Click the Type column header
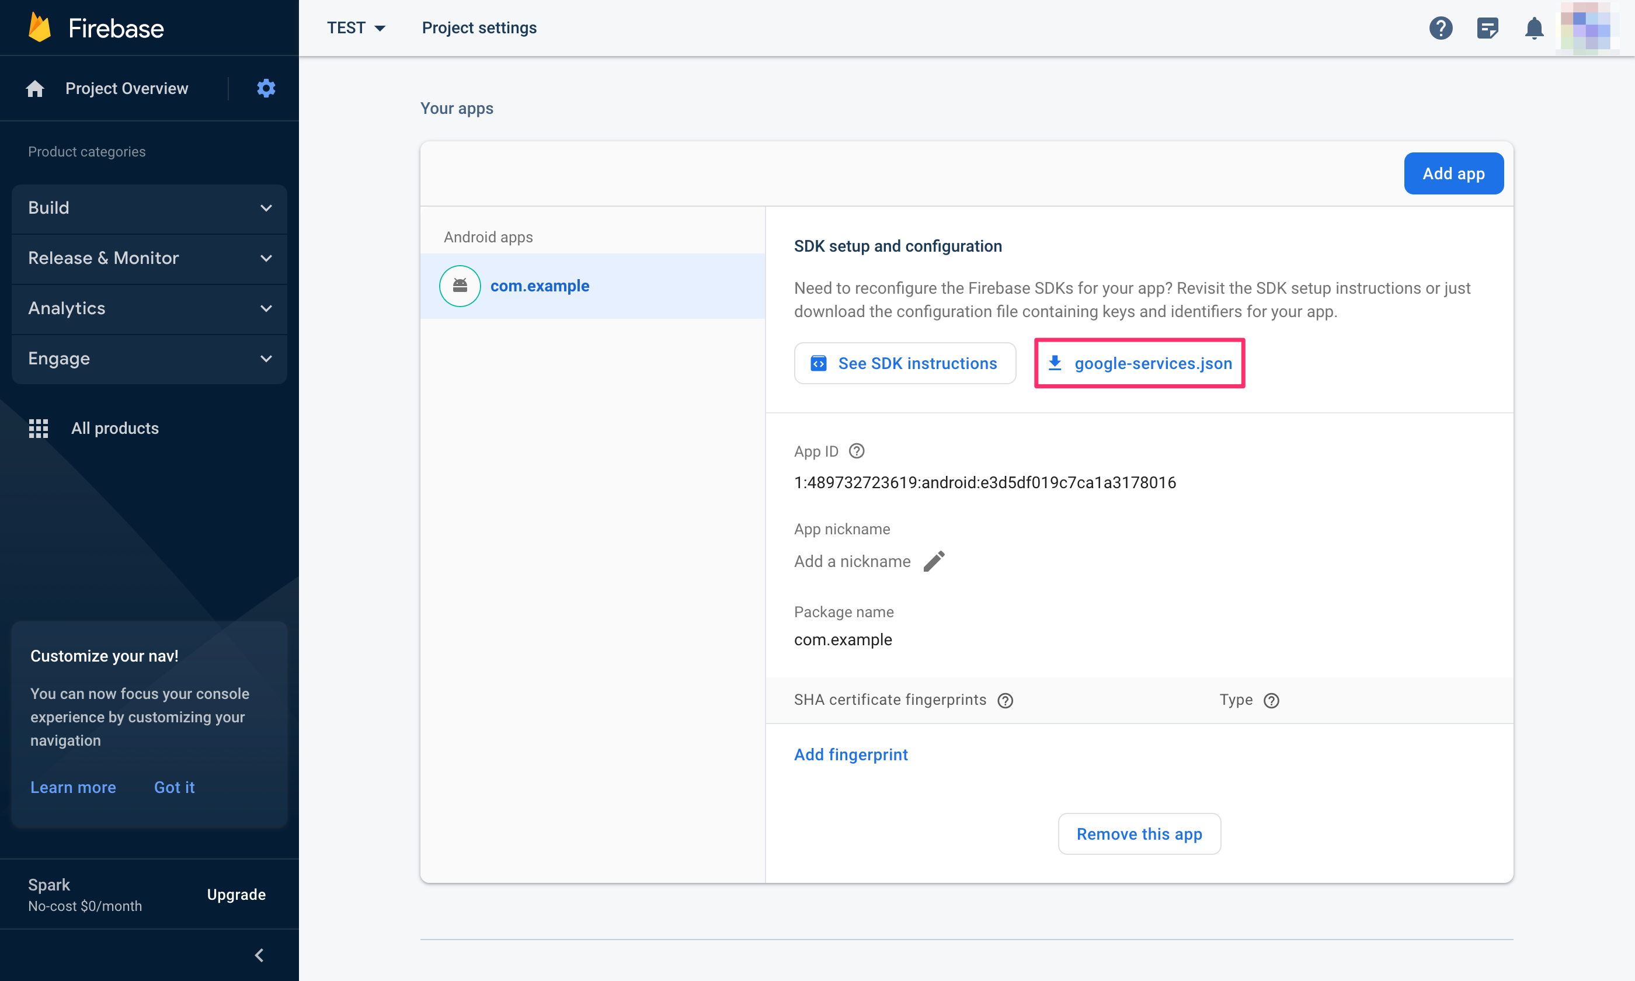Viewport: 1635px width, 981px height. click(x=1236, y=700)
